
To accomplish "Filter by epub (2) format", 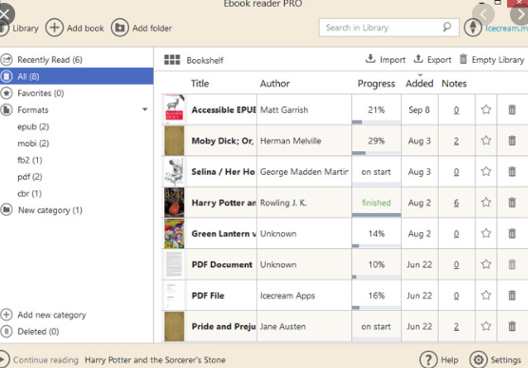I will coord(33,126).
